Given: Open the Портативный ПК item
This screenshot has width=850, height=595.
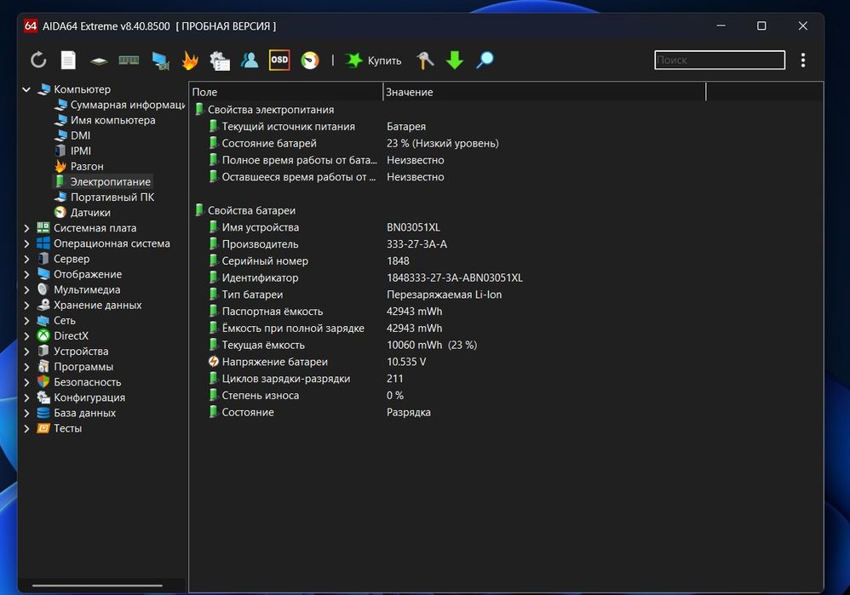Looking at the screenshot, I should coord(105,197).
